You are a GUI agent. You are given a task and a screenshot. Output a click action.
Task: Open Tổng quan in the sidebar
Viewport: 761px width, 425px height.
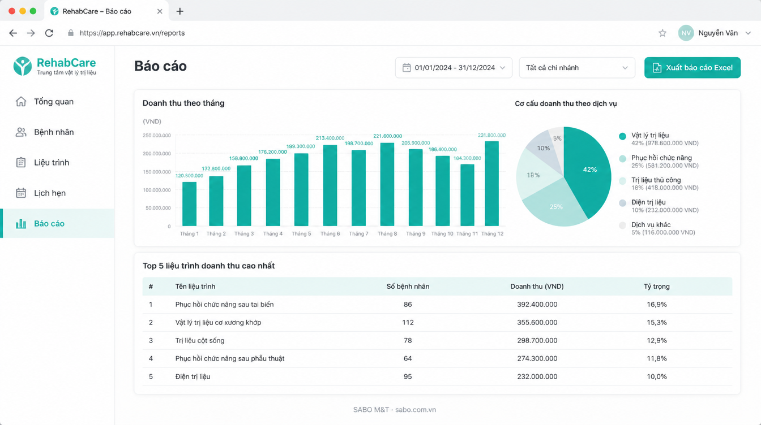[57, 102]
